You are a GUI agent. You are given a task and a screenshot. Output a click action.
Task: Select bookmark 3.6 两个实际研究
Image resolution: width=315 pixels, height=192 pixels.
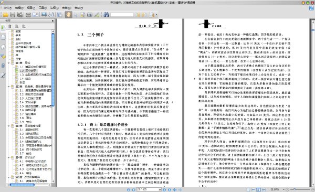31,150
